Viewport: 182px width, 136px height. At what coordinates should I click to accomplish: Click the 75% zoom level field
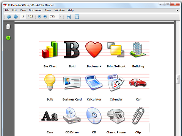coord(54,17)
